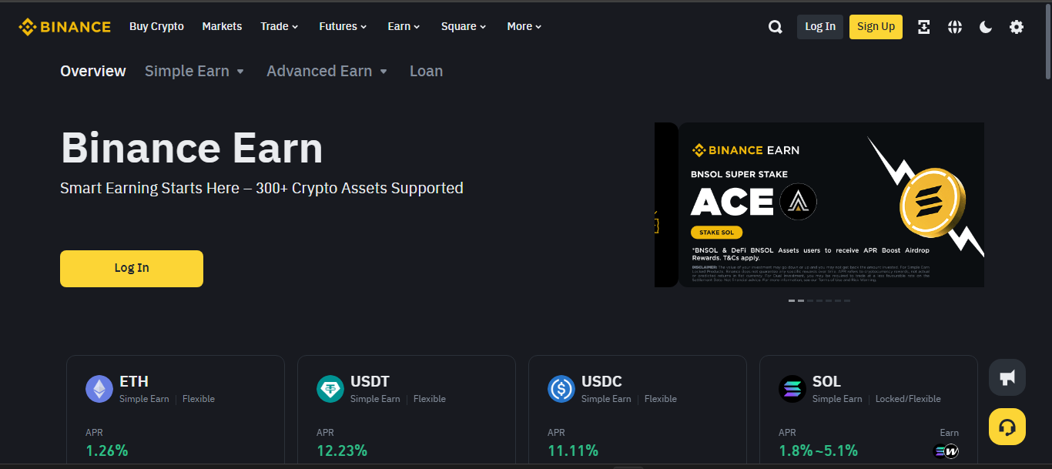Click the header Log In button
Screen dimensions: 1052x469
coord(820,27)
